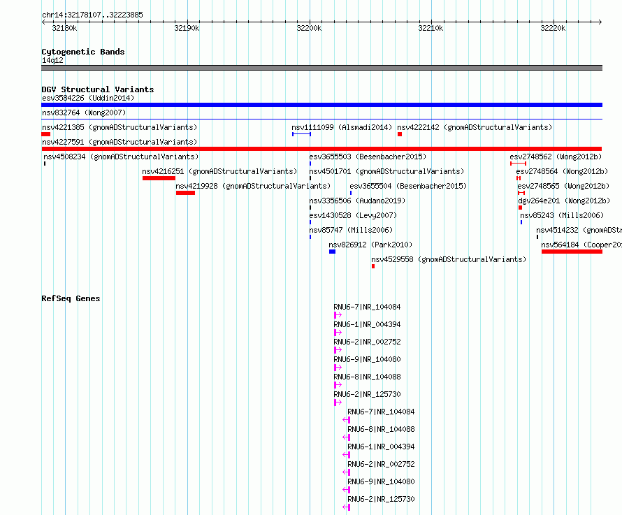Click the 32210k ruler tick label
This screenshot has width=622, height=515.
pyautogui.click(x=431, y=28)
